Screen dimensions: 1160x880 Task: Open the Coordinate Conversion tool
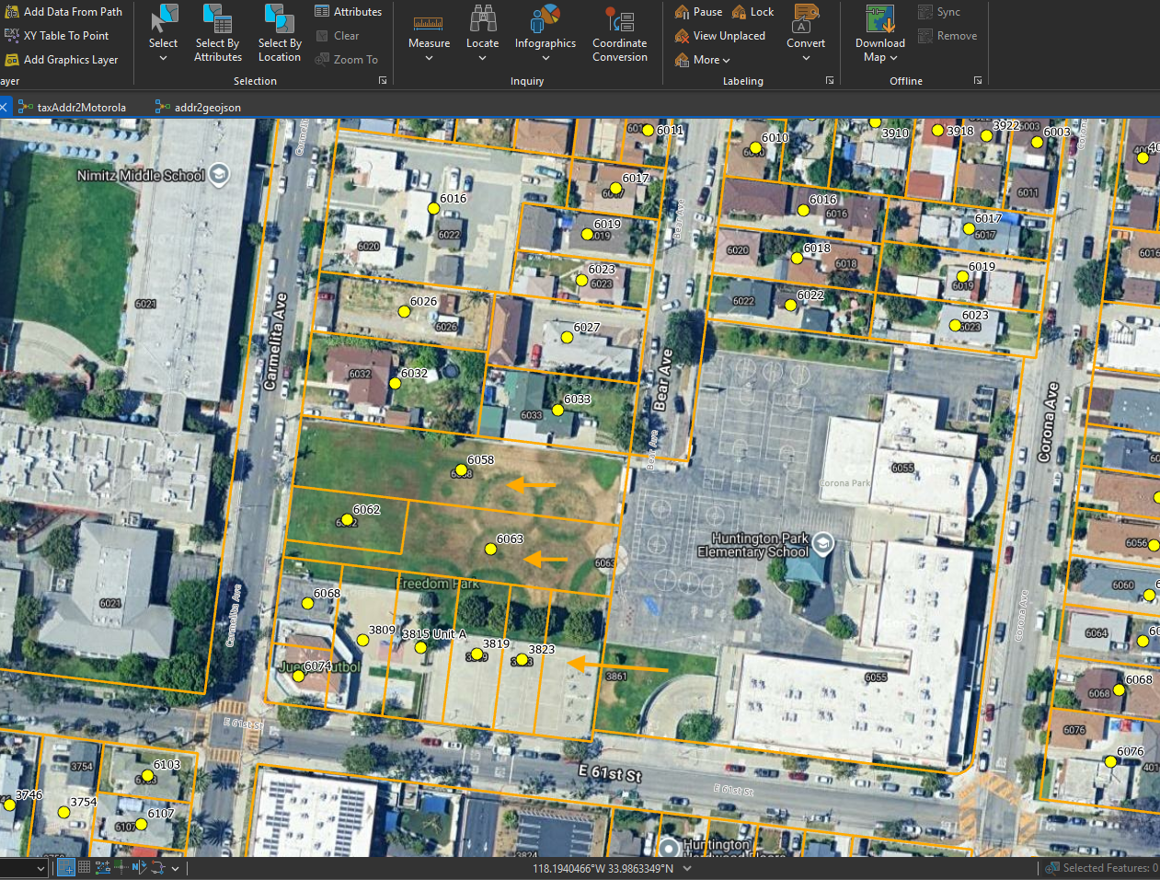[619, 32]
